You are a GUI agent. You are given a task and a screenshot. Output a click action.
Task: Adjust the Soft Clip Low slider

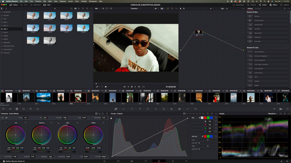pyautogui.click(x=208, y=140)
